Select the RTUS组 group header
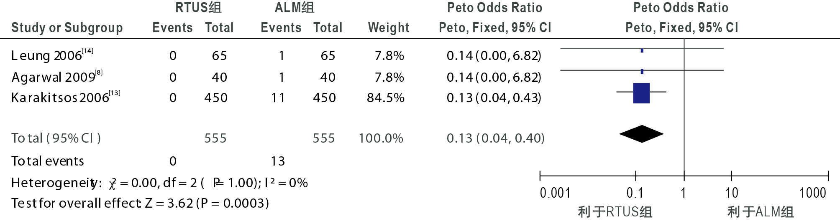Viewport: 840px width, 221px height. pos(198,8)
